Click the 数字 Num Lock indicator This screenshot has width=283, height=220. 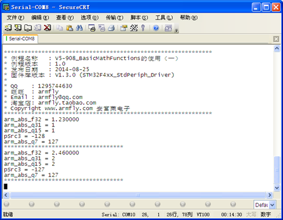click(265, 215)
